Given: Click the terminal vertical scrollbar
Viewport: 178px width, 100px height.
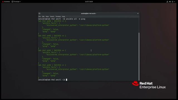Looking at the screenshot, I should click(x=139, y=56).
